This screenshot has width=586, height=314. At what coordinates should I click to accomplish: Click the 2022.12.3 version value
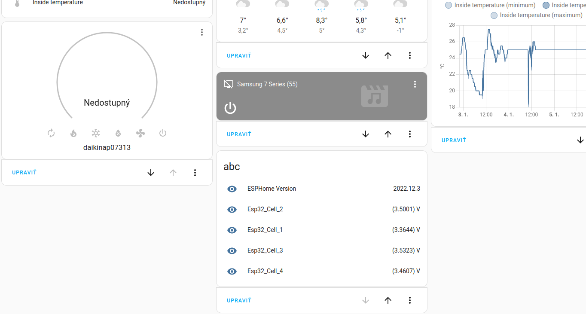click(x=406, y=189)
